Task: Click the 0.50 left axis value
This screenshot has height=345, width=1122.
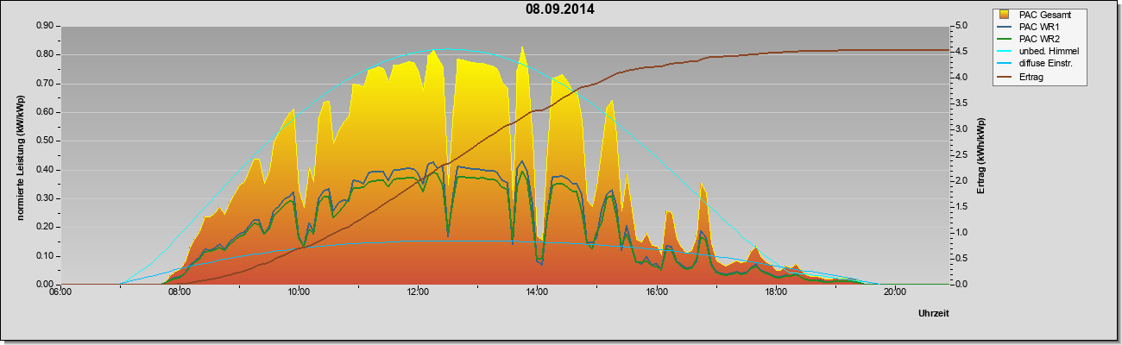Action: 45,141
